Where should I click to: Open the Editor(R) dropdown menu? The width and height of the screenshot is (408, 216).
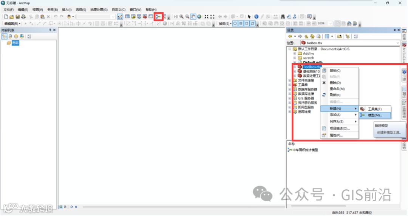pos(12,24)
